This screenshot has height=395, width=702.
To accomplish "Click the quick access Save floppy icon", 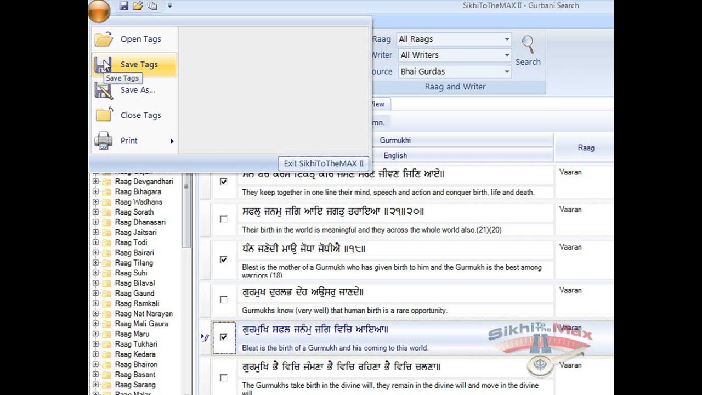I will click(123, 5).
